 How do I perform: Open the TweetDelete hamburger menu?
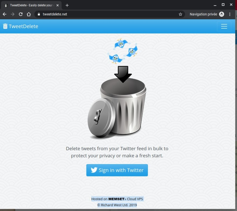point(224,26)
